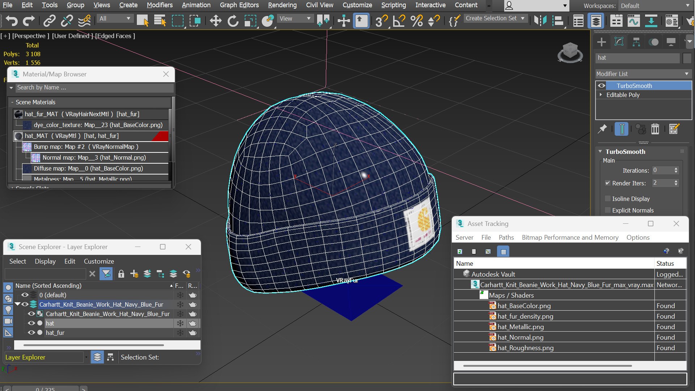Click the Edged Faces viewport label
Screen dimensions: 695x391
click(x=115, y=36)
